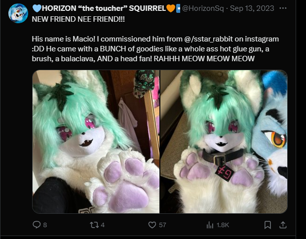Open left photo of raised purple paw
This screenshot has height=239, width=306.
click(96, 142)
